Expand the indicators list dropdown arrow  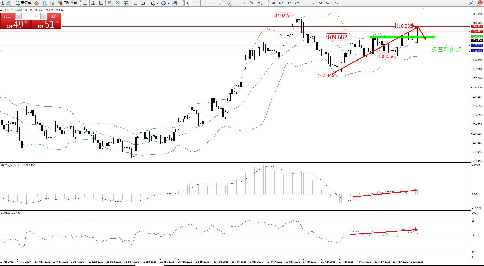click(157, 3)
